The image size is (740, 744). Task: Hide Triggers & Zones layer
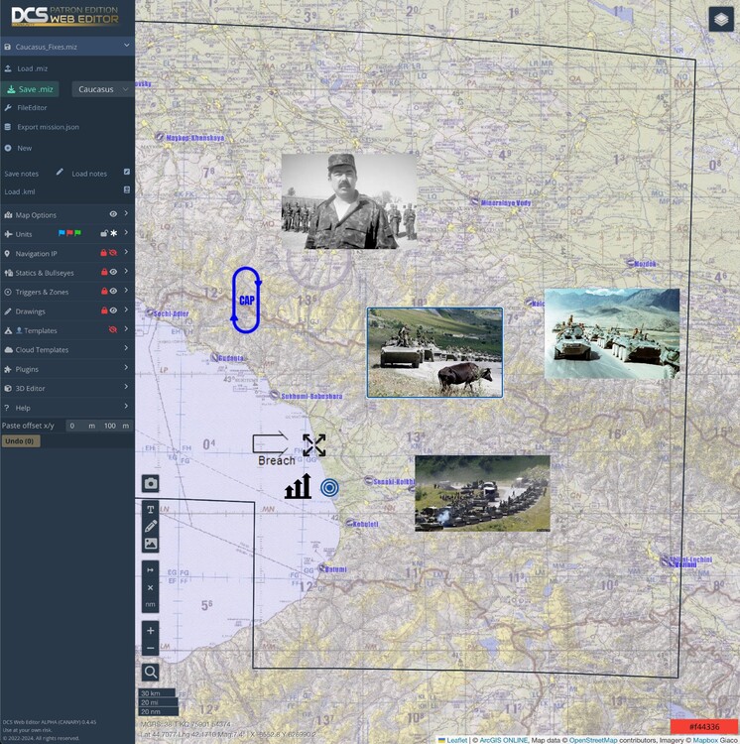[x=113, y=291]
